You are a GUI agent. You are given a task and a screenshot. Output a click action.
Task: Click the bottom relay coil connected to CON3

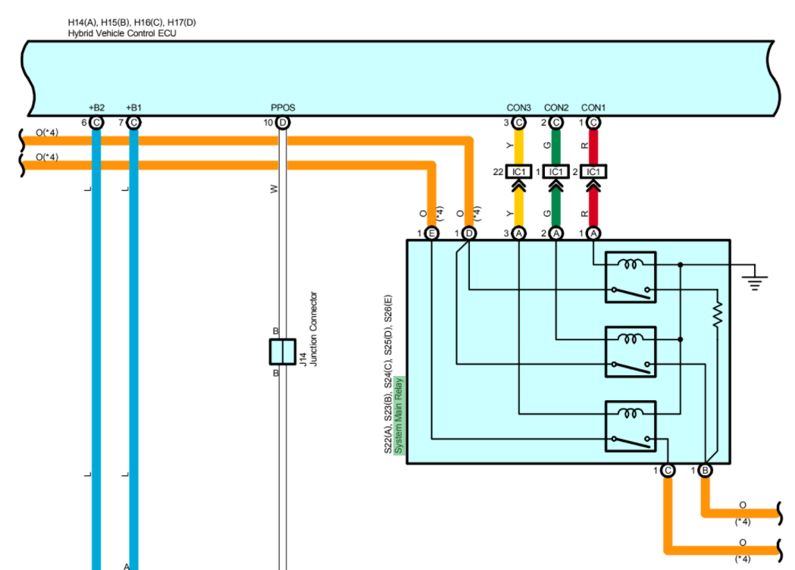point(631,413)
